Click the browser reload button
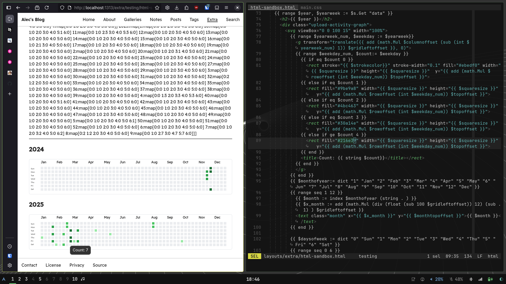The image size is (506, 284). [x=47, y=8]
